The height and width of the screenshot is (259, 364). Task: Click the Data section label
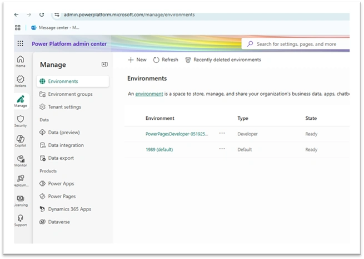[44, 120]
